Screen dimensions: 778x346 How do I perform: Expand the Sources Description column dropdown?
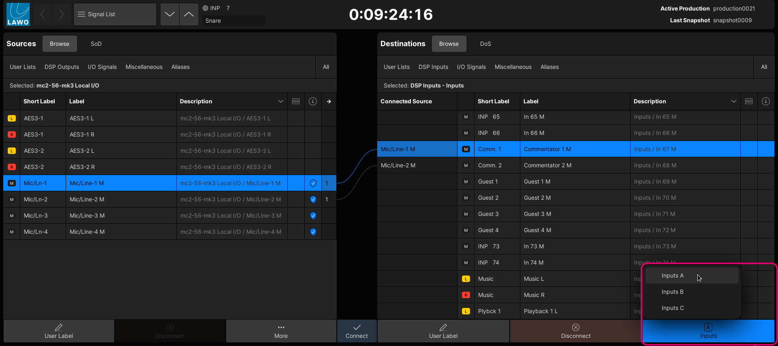pos(280,101)
